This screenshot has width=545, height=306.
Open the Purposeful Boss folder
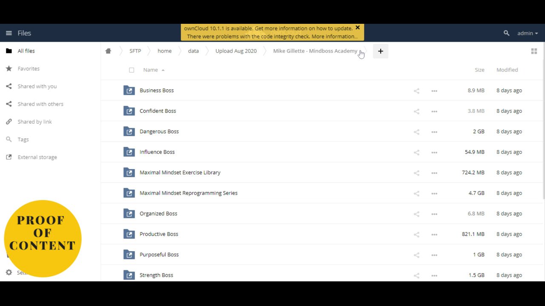pyautogui.click(x=159, y=255)
